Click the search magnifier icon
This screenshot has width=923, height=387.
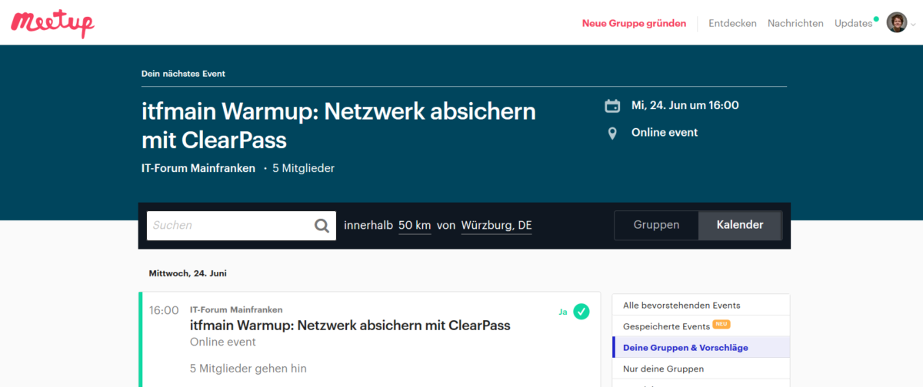322,226
